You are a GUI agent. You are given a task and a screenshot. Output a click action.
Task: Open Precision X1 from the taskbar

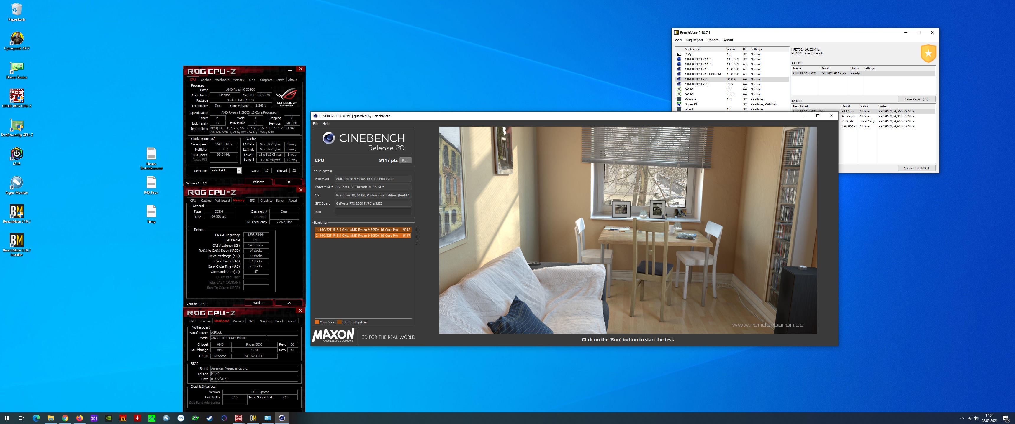pyautogui.click(x=94, y=418)
